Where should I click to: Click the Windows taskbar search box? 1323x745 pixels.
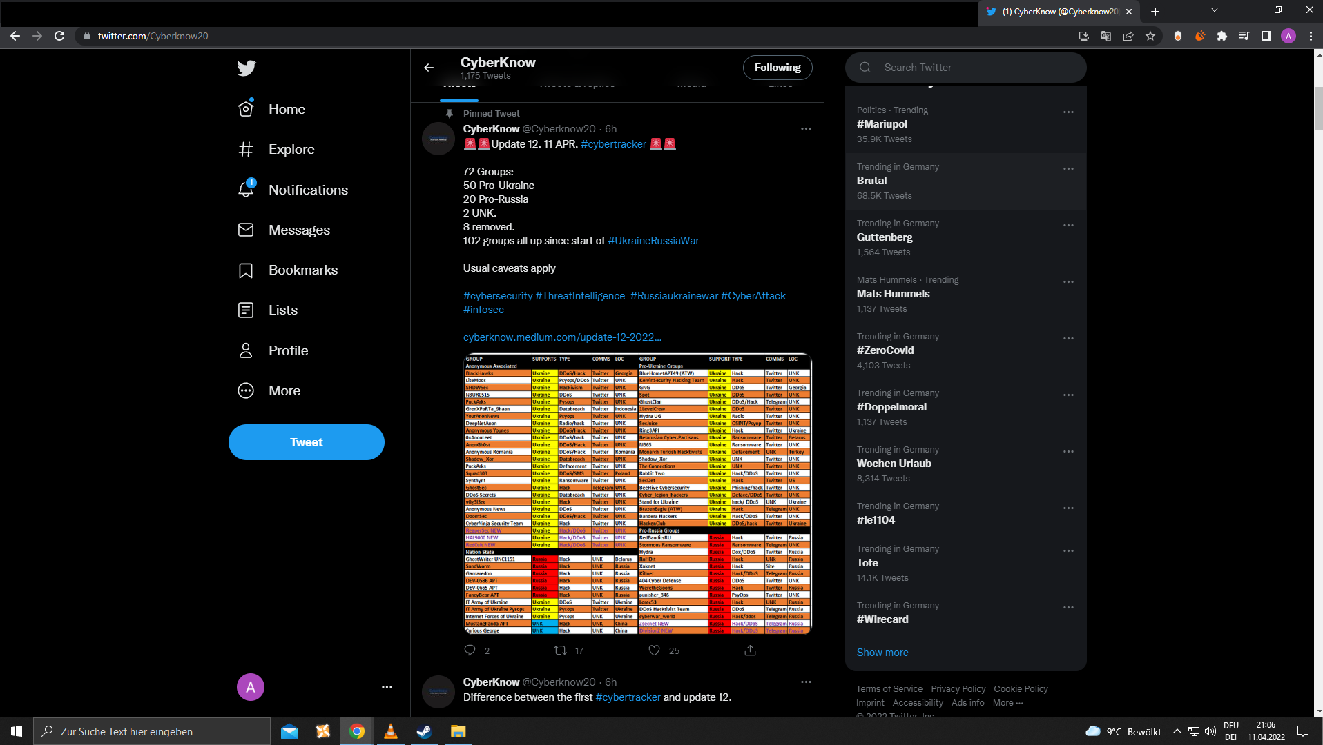(152, 731)
